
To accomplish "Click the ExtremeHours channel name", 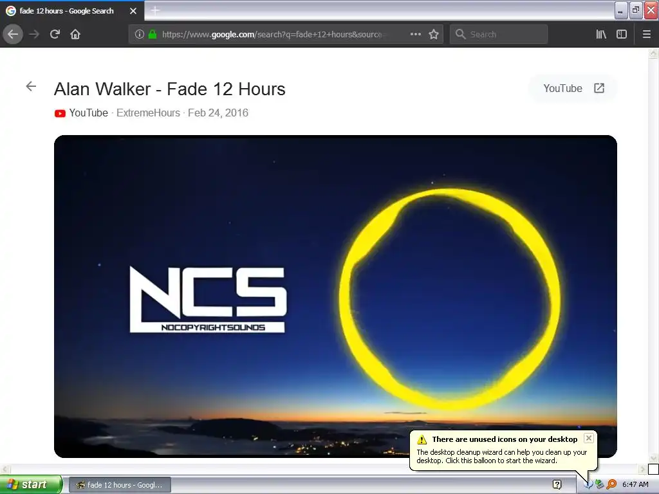I will 148,113.
